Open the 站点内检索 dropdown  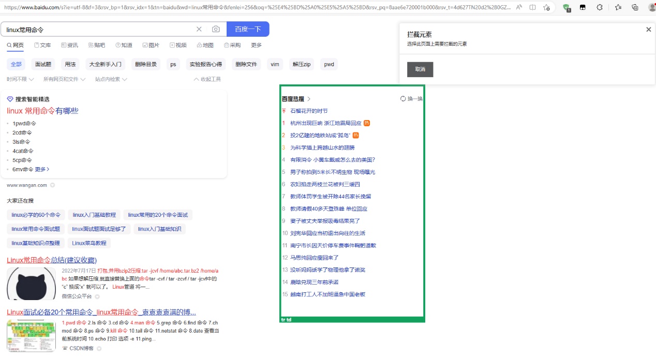(111, 79)
